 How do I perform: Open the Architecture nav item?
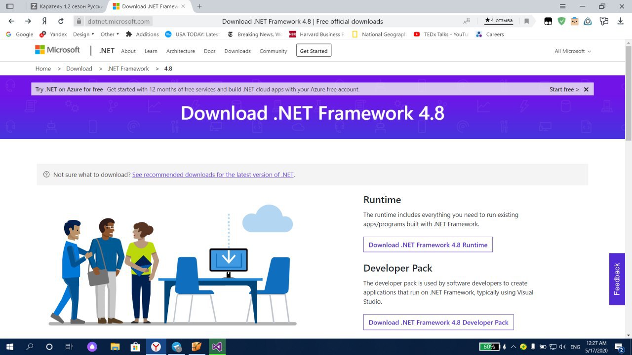[x=181, y=51]
